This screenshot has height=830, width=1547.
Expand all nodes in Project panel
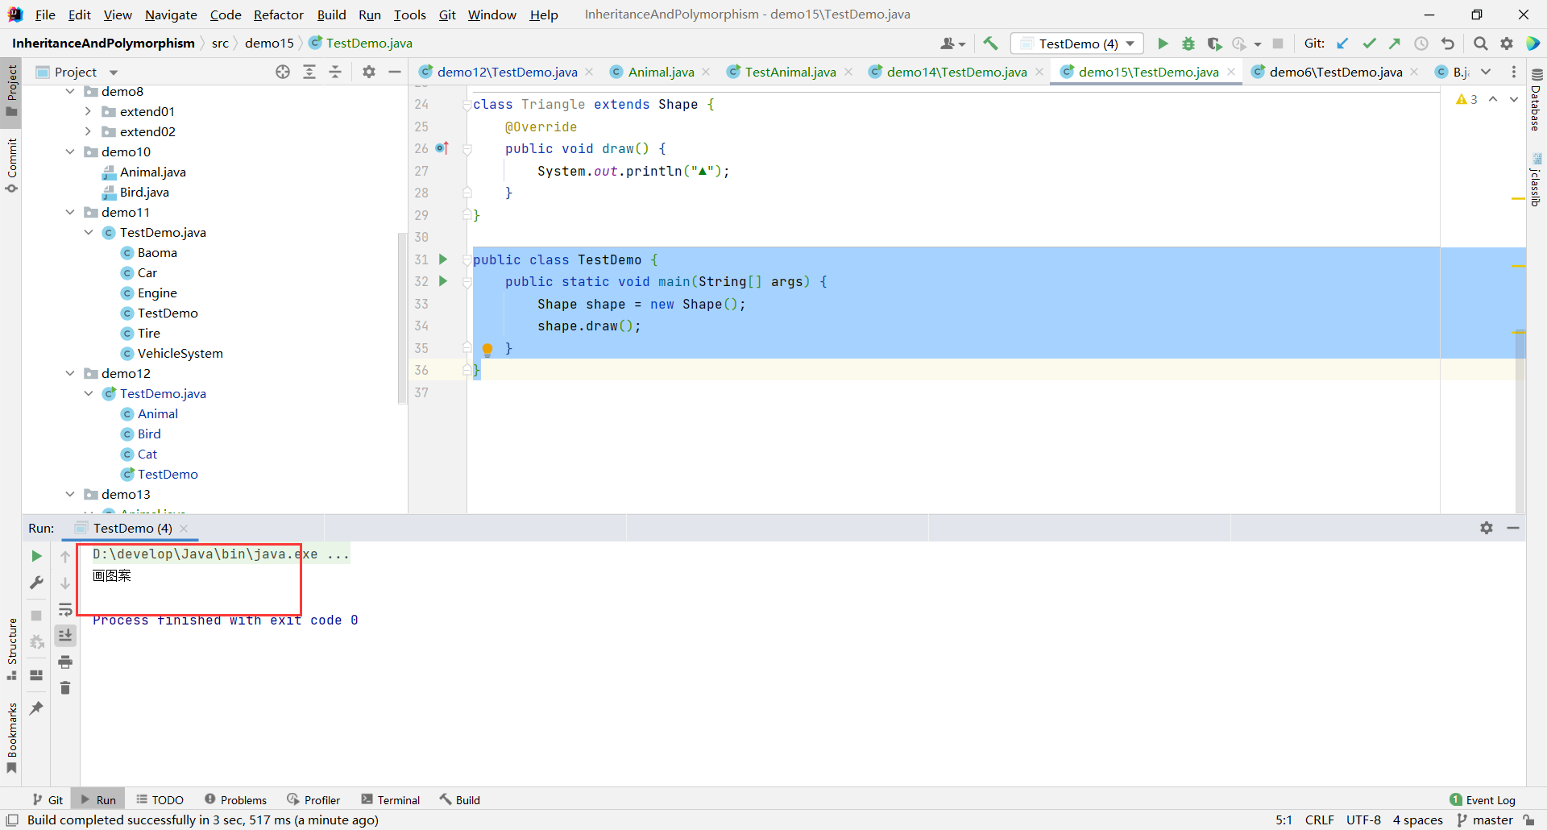click(x=309, y=72)
